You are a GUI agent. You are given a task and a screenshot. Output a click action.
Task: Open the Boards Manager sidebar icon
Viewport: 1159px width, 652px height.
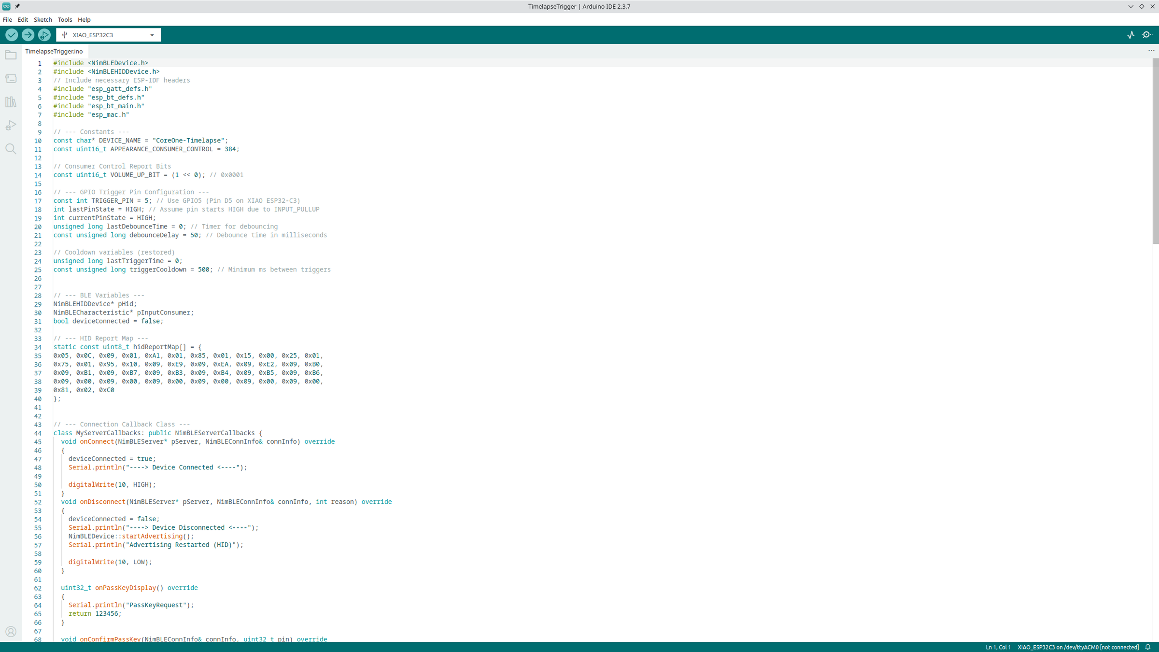(11, 78)
